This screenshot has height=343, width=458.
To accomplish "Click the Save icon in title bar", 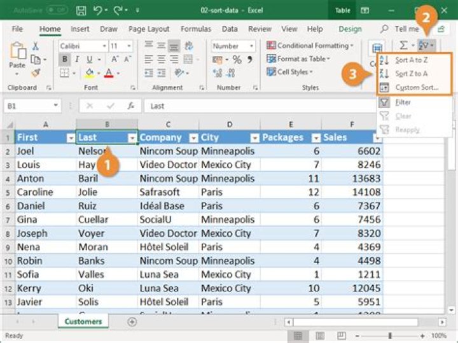I will [81, 11].
